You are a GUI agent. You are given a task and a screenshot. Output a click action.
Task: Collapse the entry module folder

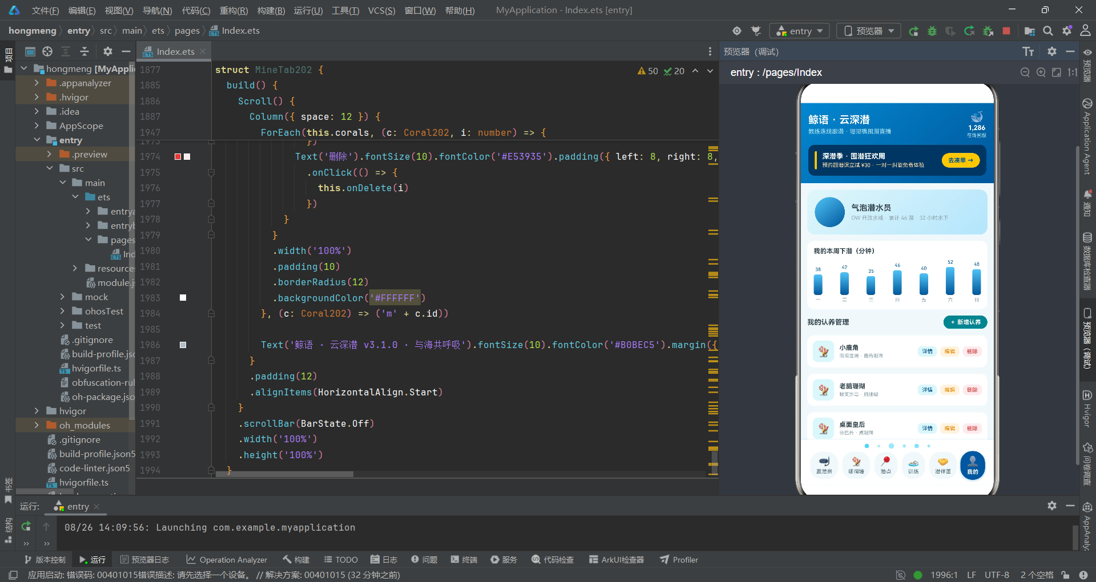click(x=37, y=140)
